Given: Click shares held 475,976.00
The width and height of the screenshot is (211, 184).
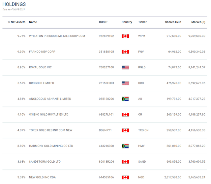Looking at the screenshot, I should coord(174,83).
